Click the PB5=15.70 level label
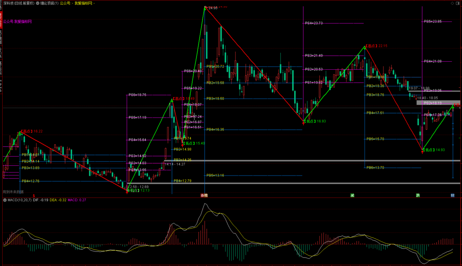The height and width of the screenshot is (266, 462). [375, 139]
